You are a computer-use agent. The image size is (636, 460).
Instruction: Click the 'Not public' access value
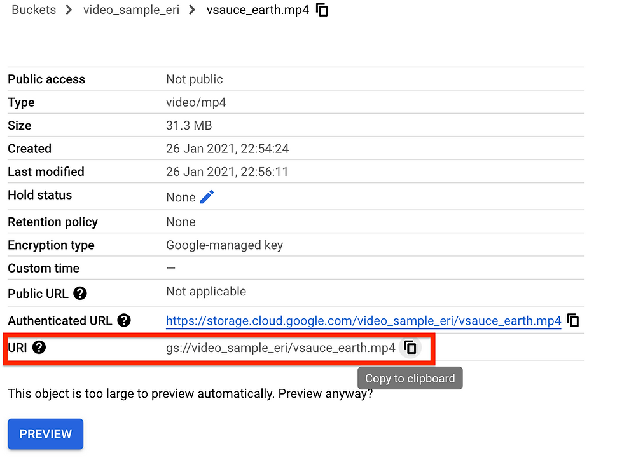(x=194, y=79)
